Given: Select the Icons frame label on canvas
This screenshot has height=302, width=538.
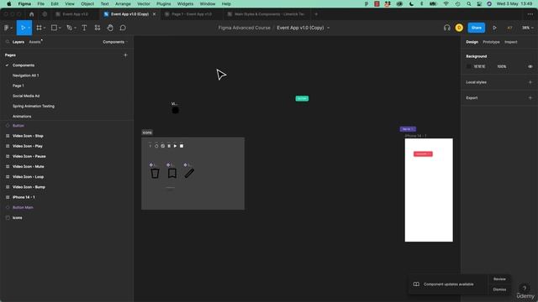Looking at the screenshot, I should click(x=147, y=133).
